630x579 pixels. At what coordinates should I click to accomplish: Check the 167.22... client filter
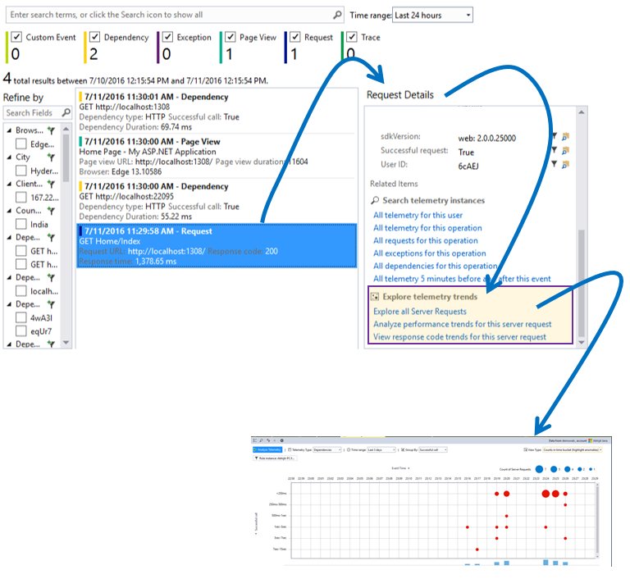(x=21, y=198)
